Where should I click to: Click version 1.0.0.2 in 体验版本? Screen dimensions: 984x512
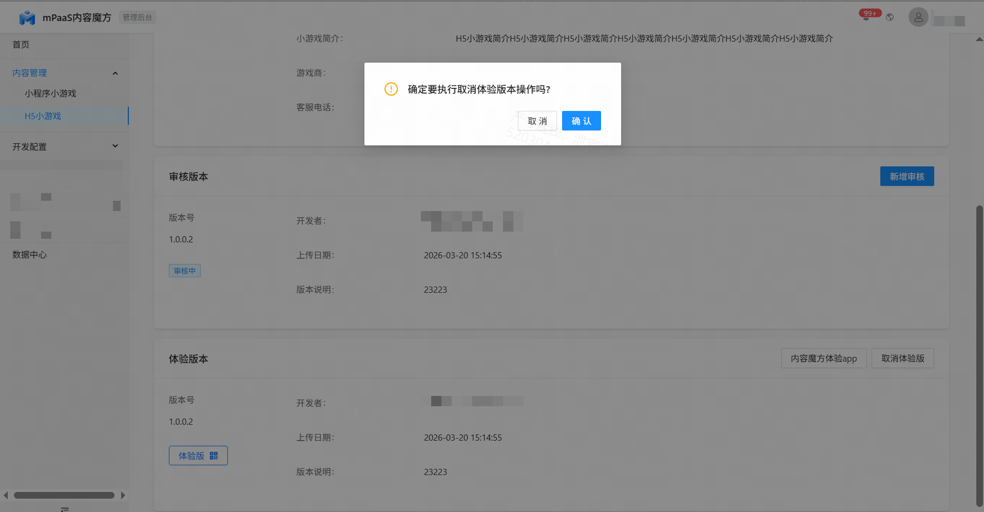pyautogui.click(x=181, y=422)
